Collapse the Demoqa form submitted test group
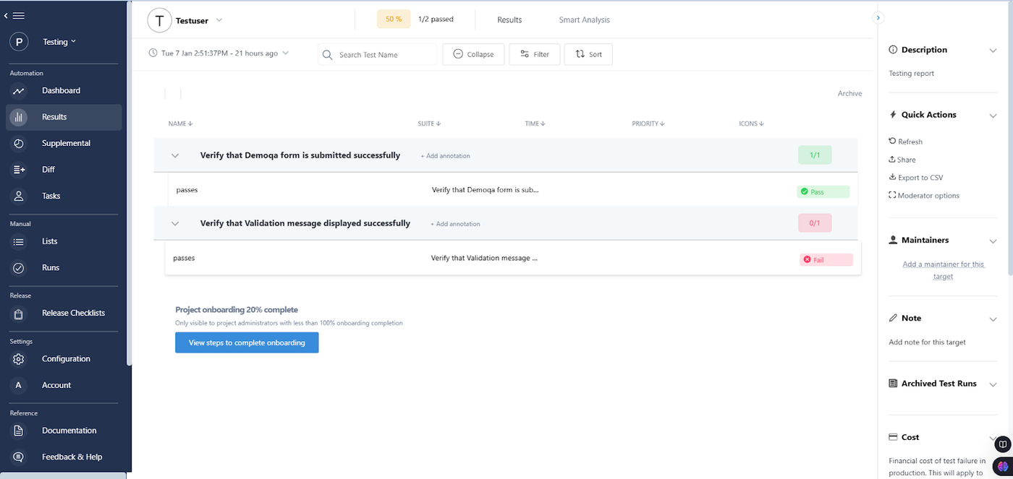 click(174, 155)
